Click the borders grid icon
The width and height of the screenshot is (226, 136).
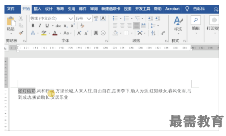pyautogui.click(x=126, y=33)
